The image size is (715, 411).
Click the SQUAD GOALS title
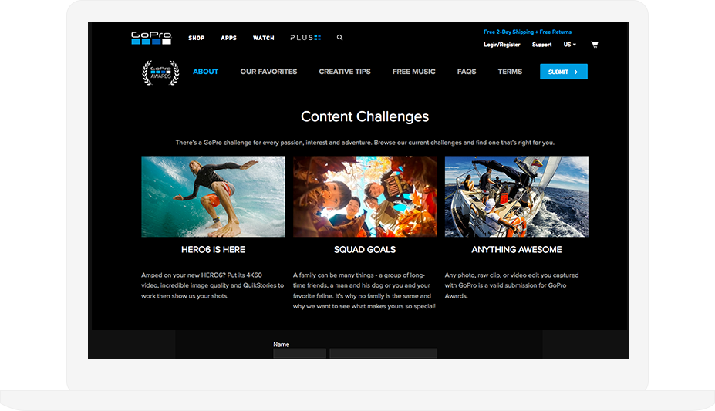(365, 250)
